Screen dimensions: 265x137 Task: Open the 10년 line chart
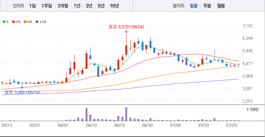click(x=114, y=6)
